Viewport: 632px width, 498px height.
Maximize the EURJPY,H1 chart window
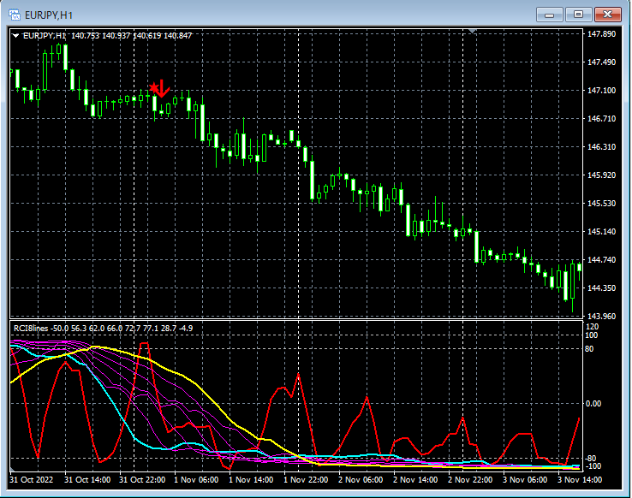(x=579, y=15)
